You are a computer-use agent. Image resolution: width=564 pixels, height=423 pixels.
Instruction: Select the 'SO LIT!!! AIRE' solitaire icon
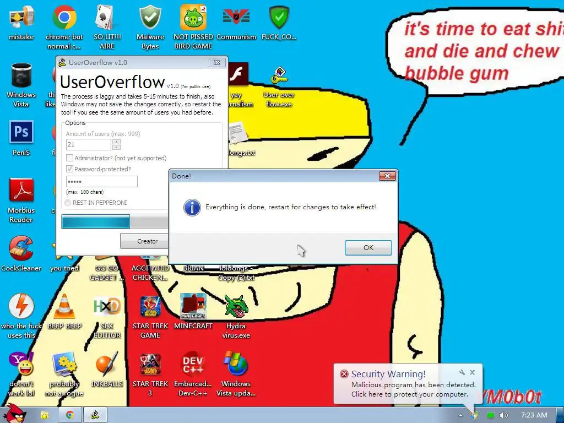tap(107, 18)
